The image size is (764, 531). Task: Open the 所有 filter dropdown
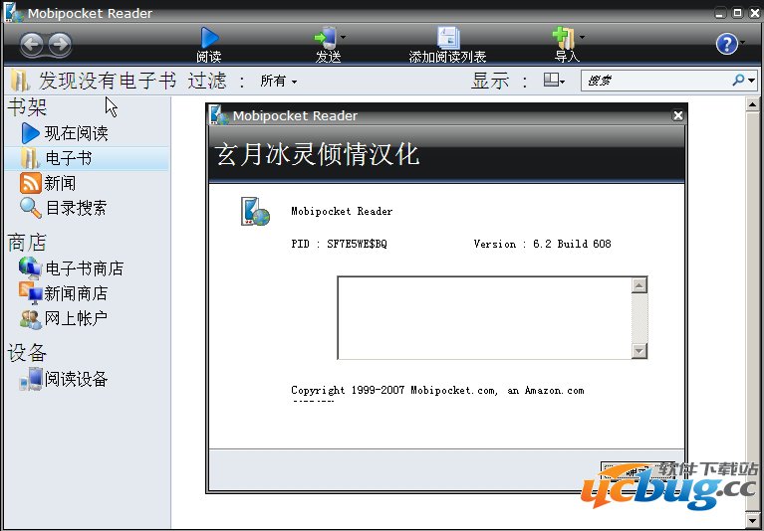[279, 81]
